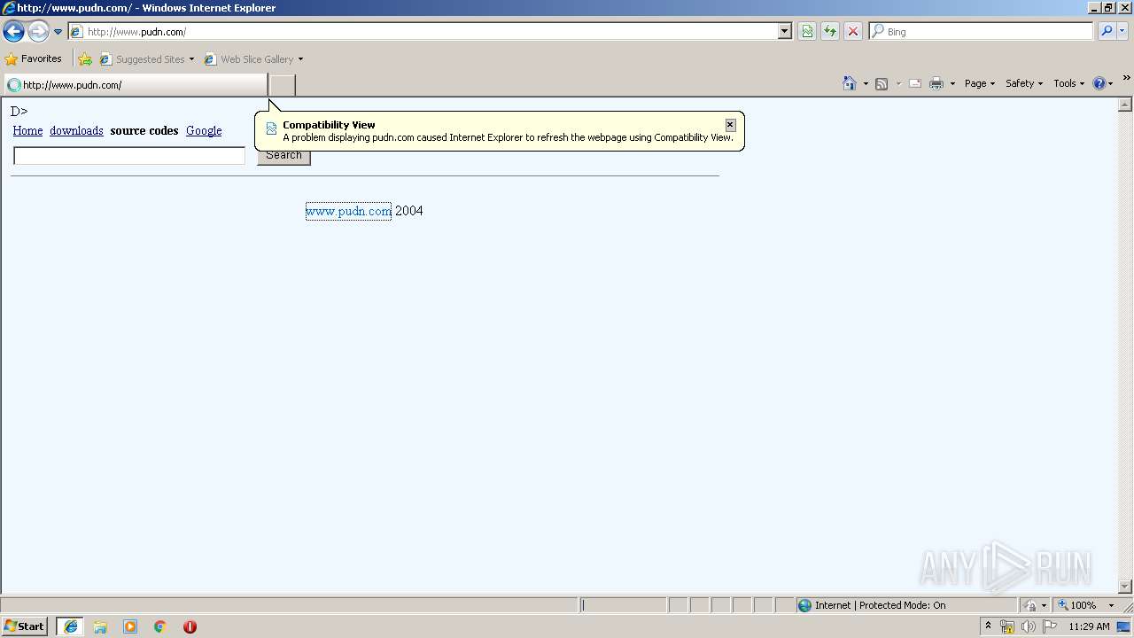Click the Show Desktop tray button
Screen dimensions: 1134x638
(1124, 626)
